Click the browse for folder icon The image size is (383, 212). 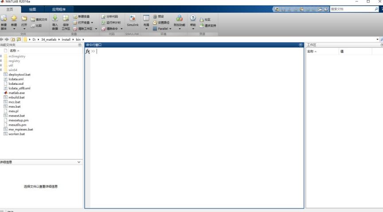click(19, 39)
